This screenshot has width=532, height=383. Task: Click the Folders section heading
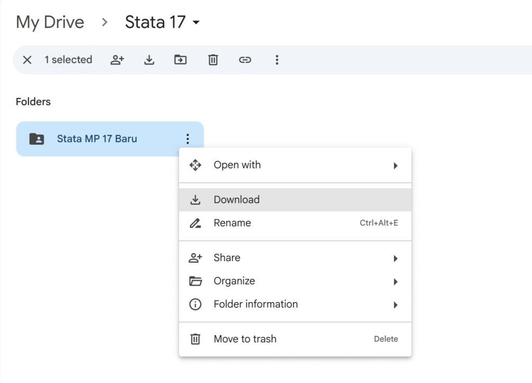[x=33, y=102]
